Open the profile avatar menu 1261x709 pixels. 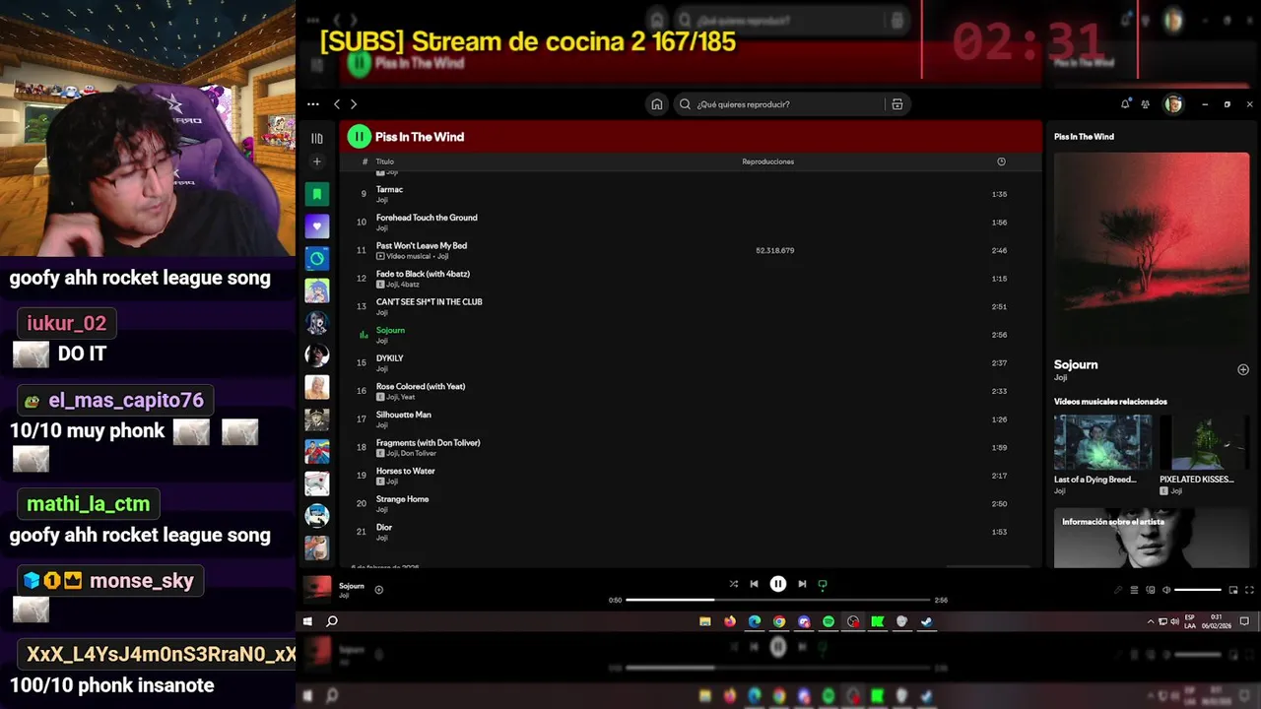click(1173, 104)
